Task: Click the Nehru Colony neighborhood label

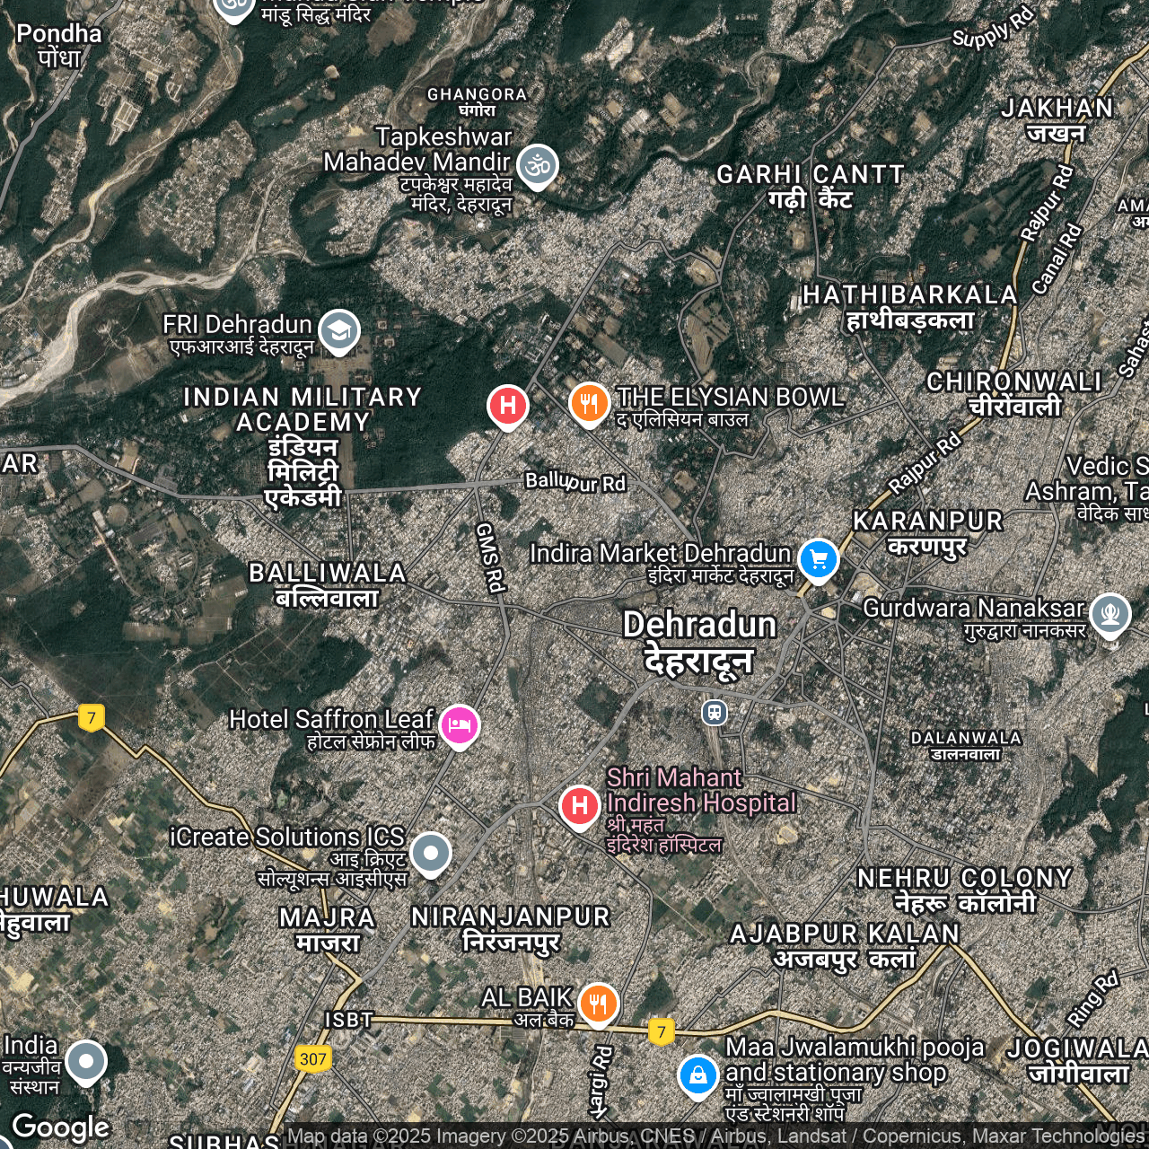Action: 964,890
